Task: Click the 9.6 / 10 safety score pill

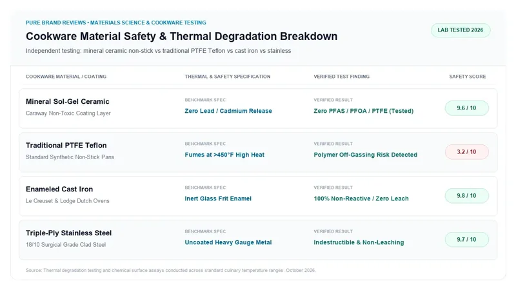Action: pyautogui.click(x=466, y=108)
